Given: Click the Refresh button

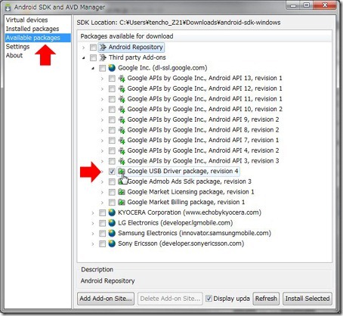Looking at the screenshot, I should [266, 299].
